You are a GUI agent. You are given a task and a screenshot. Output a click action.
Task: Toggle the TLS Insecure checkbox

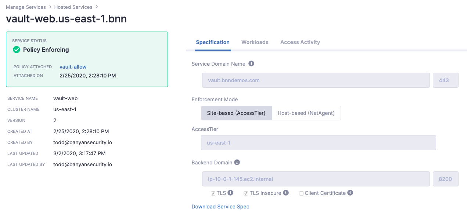pos(246,193)
